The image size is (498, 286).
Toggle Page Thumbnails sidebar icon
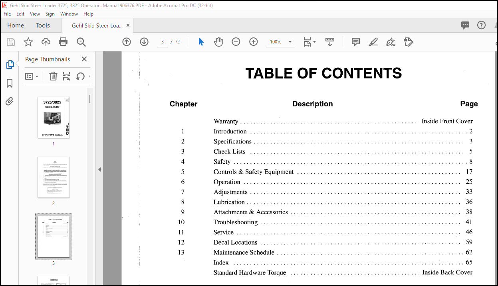10,65
